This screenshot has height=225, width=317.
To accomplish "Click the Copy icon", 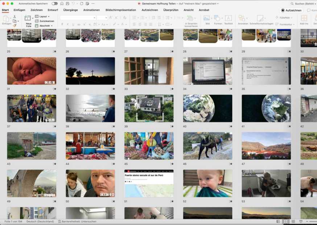I will coord(15,21).
